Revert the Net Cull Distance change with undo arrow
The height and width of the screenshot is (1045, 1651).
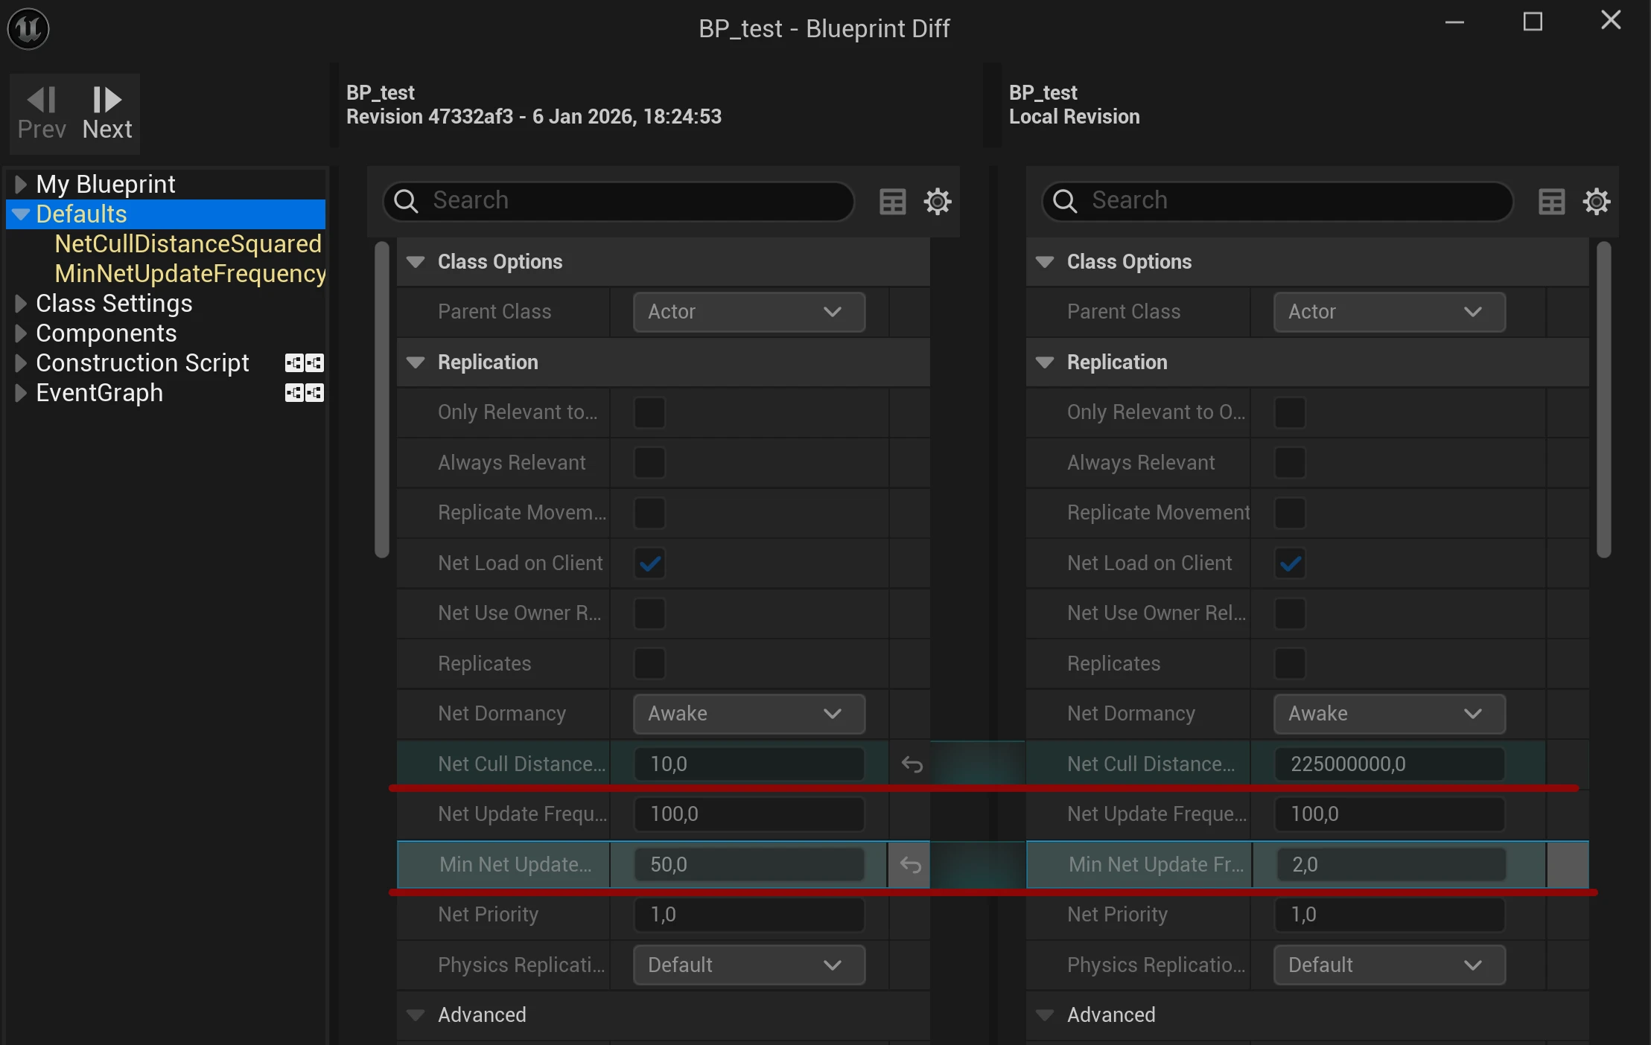pyautogui.click(x=912, y=764)
